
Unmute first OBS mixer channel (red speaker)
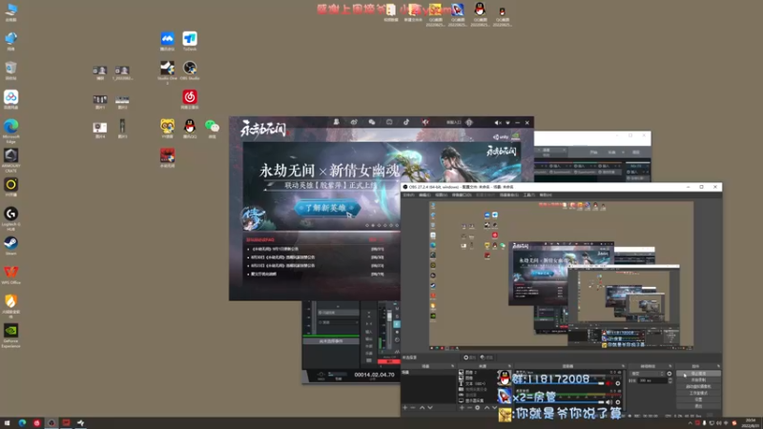[x=609, y=383]
